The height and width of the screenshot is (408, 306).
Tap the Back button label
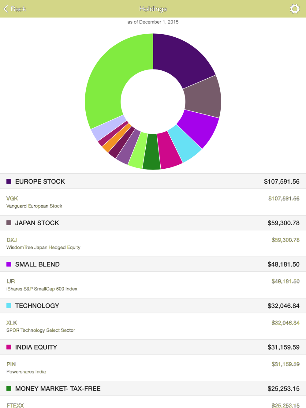click(x=19, y=9)
